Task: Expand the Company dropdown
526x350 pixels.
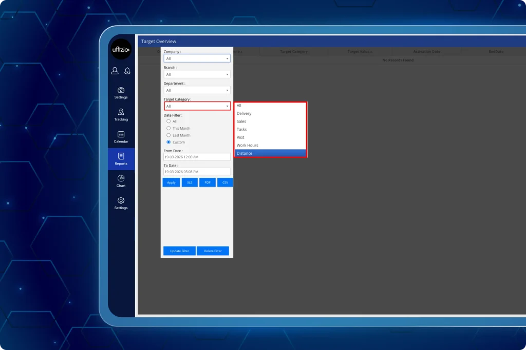Action: pyautogui.click(x=197, y=58)
